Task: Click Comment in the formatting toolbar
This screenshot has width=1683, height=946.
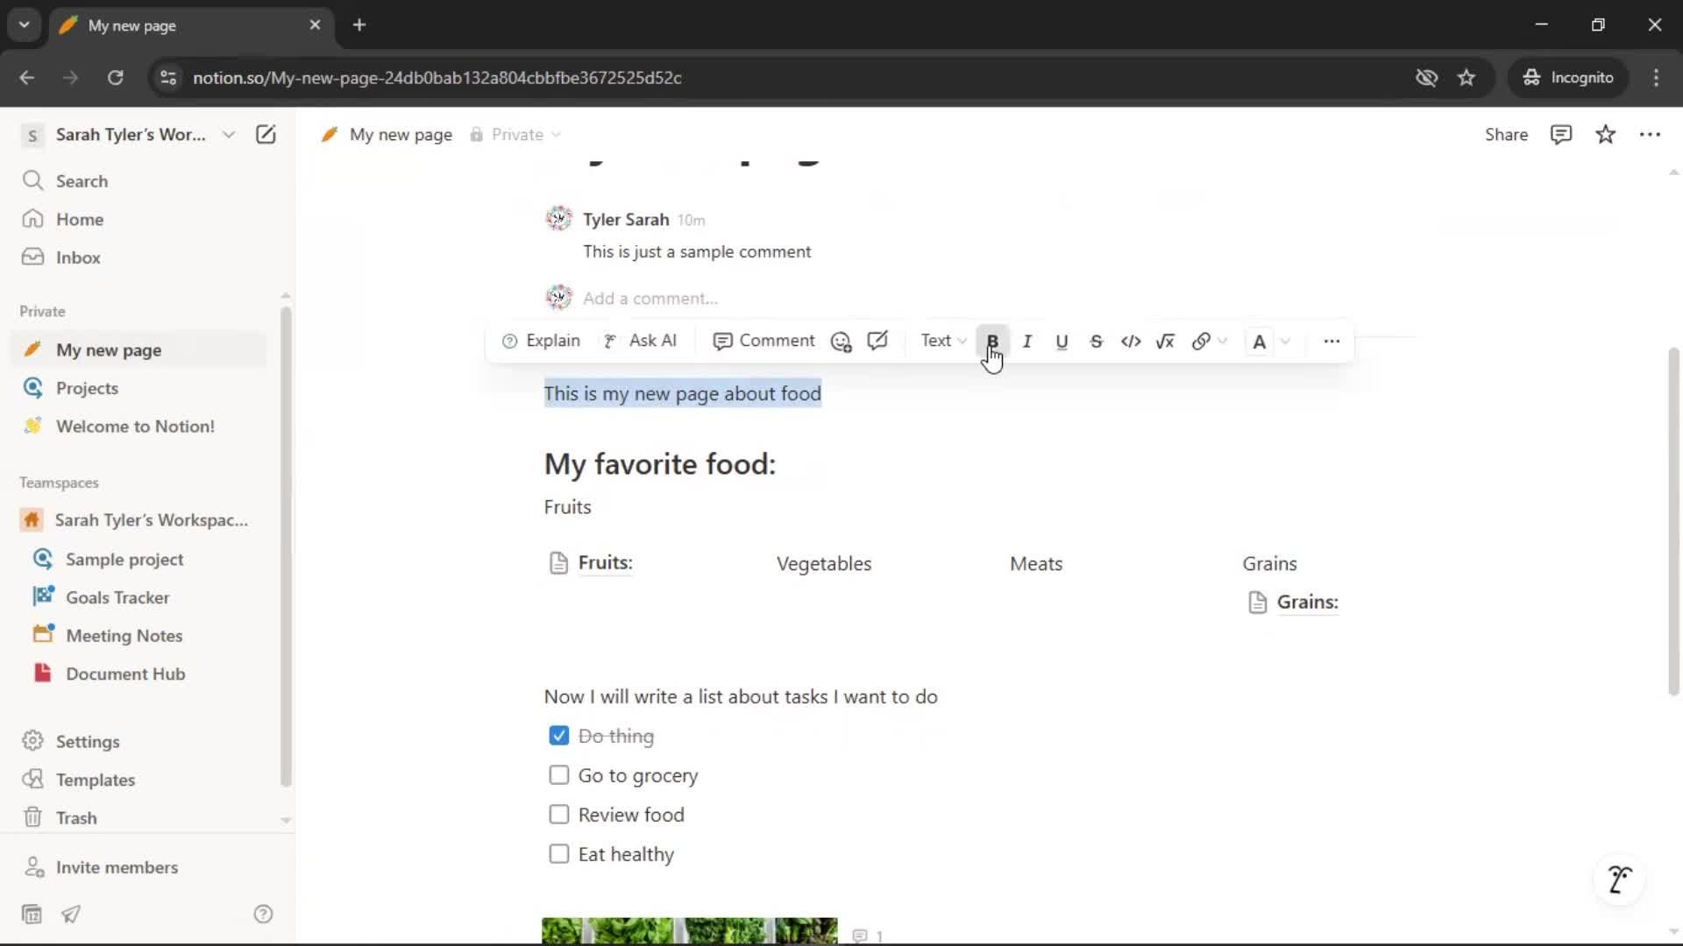Action: pyautogui.click(x=763, y=341)
